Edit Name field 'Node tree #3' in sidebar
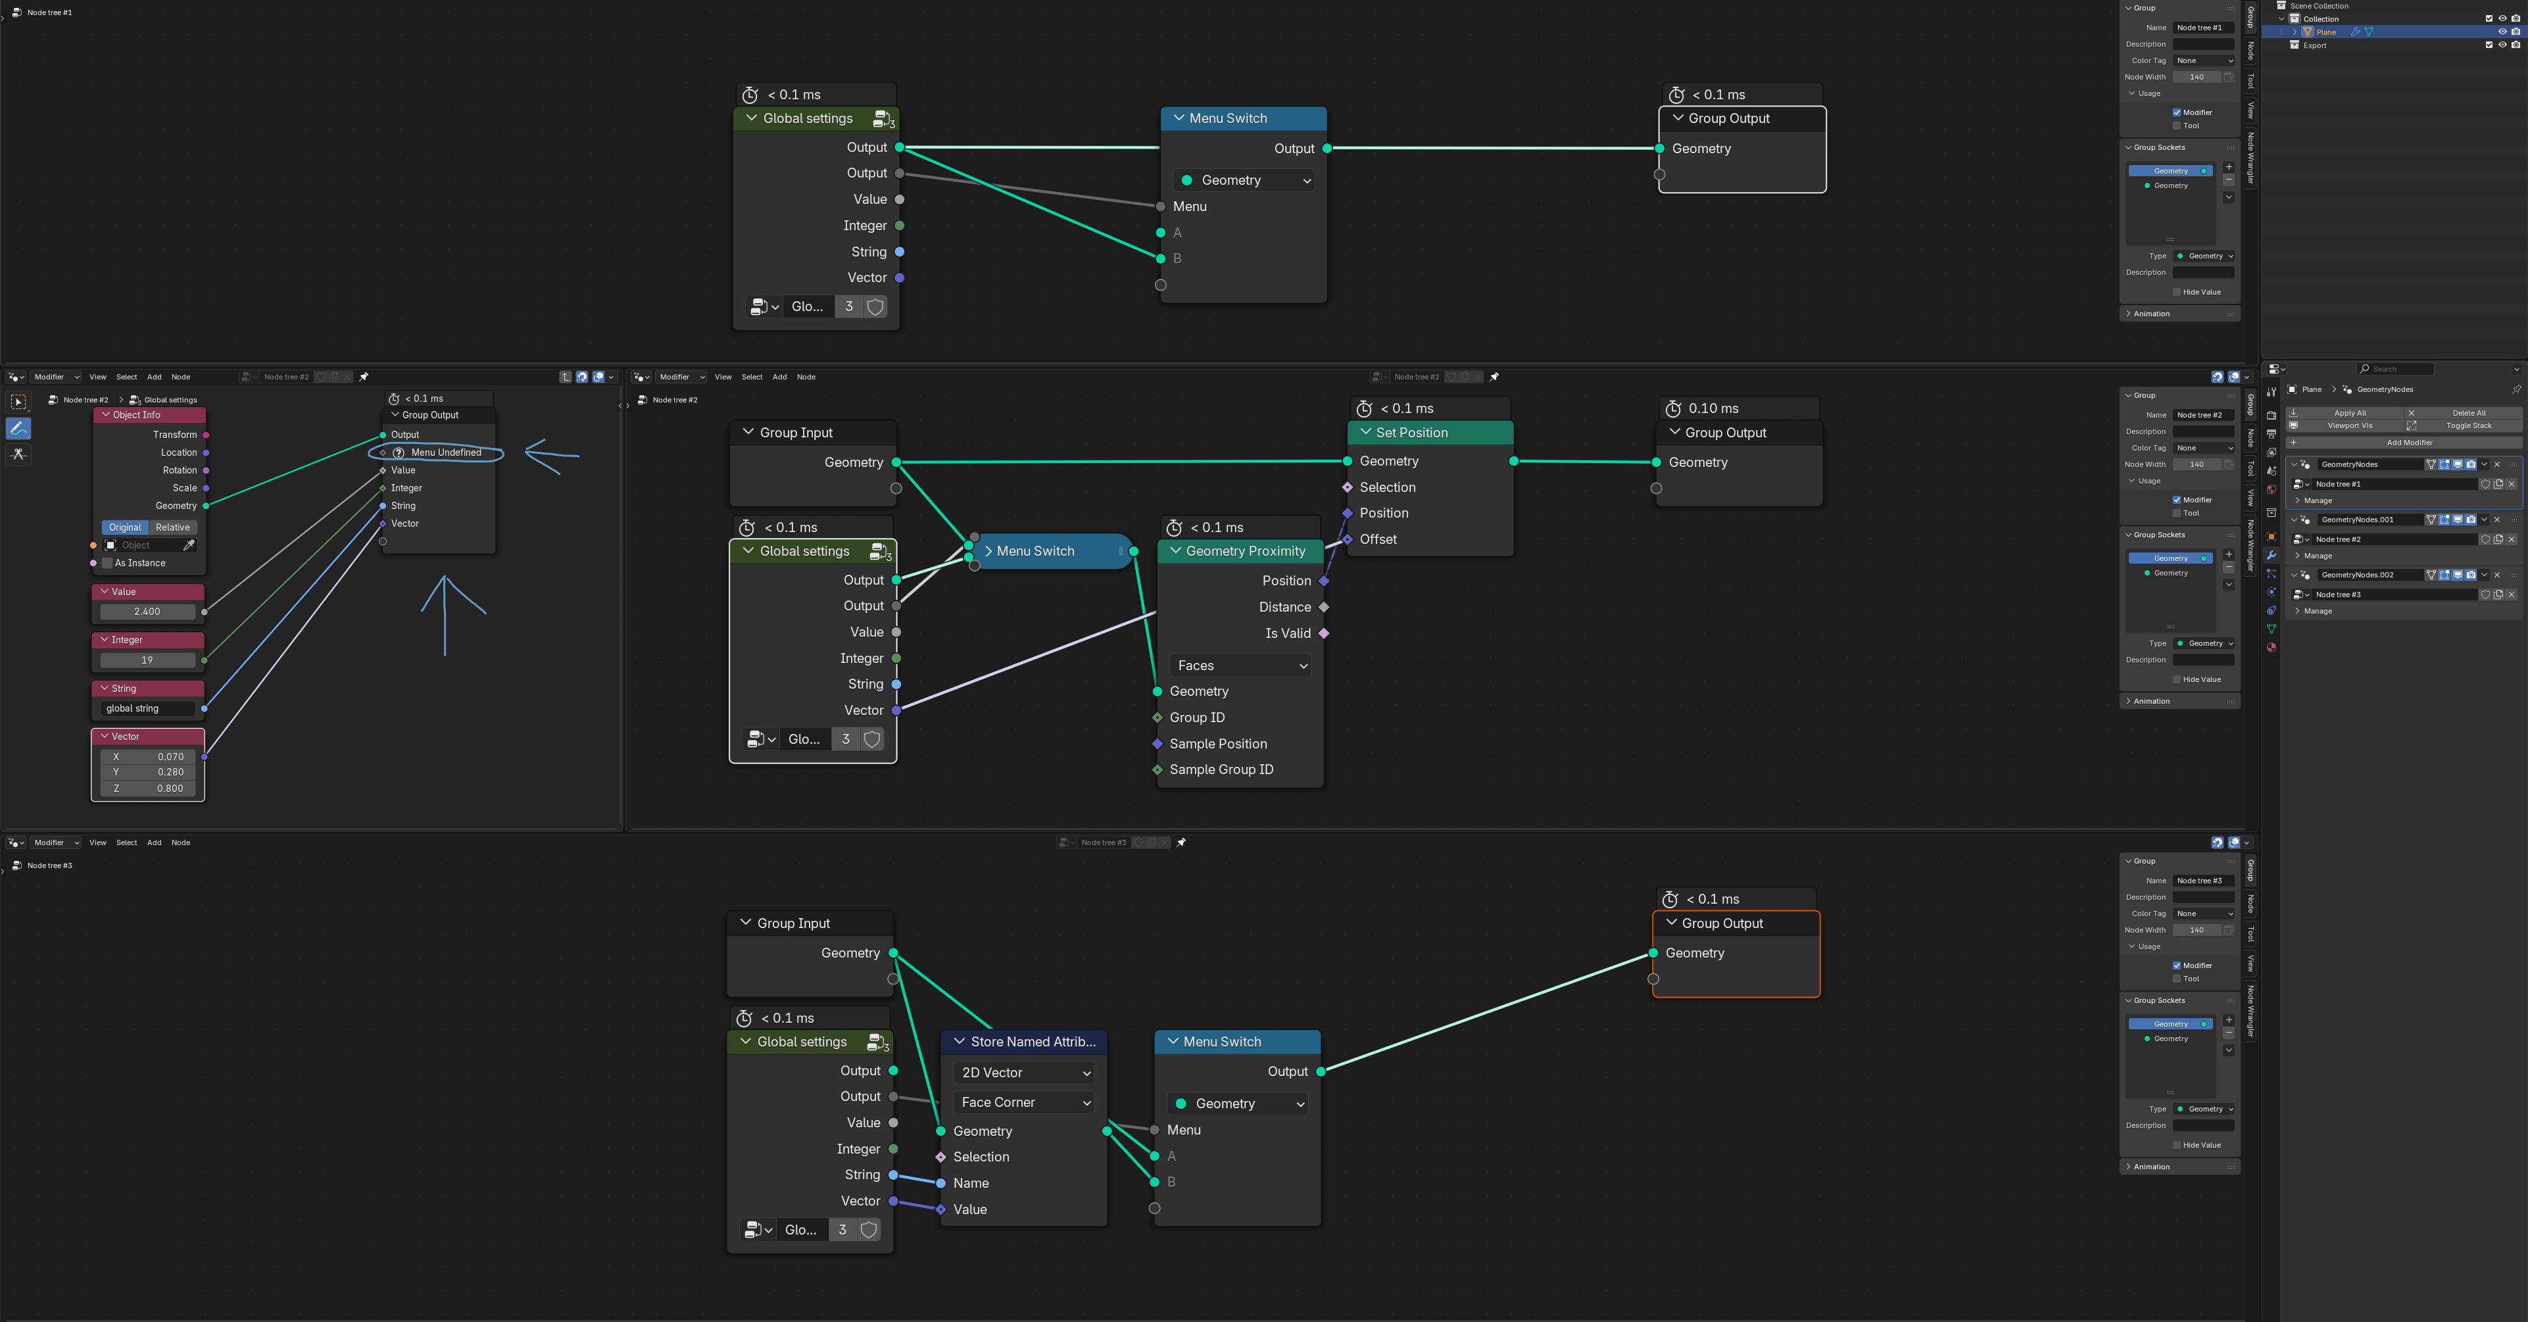The image size is (2528, 1322). click(2203, 881)
